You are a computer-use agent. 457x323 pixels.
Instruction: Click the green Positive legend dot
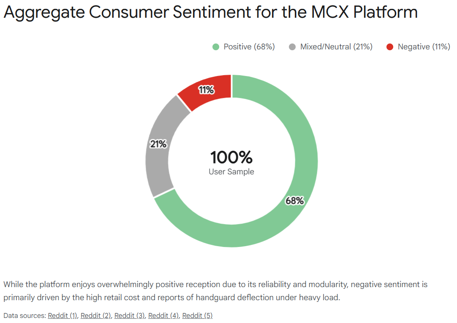pos(216,47)
